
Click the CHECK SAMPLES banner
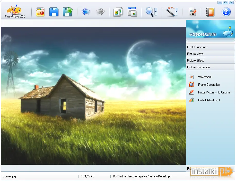[x=211, y=29]
